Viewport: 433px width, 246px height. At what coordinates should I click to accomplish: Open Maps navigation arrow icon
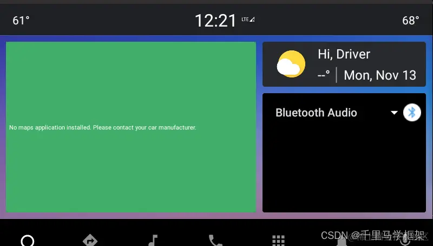90,240
